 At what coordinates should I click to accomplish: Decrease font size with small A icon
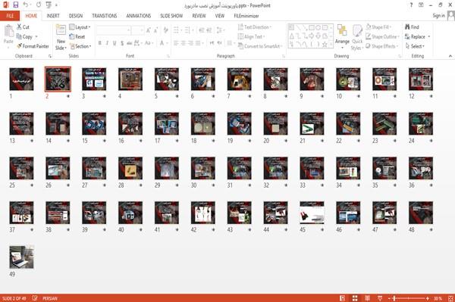[156, 30]
